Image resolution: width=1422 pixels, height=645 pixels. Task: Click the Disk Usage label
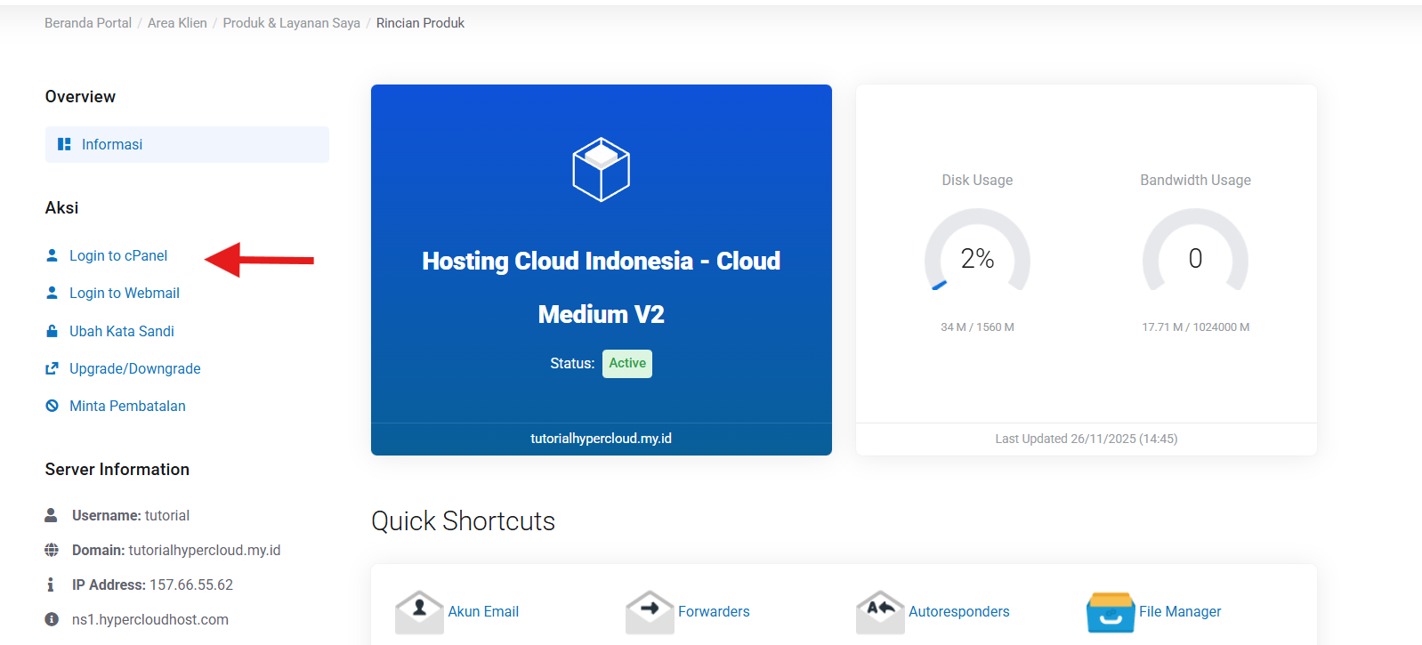pyautogui.click(x=977, y=180)
